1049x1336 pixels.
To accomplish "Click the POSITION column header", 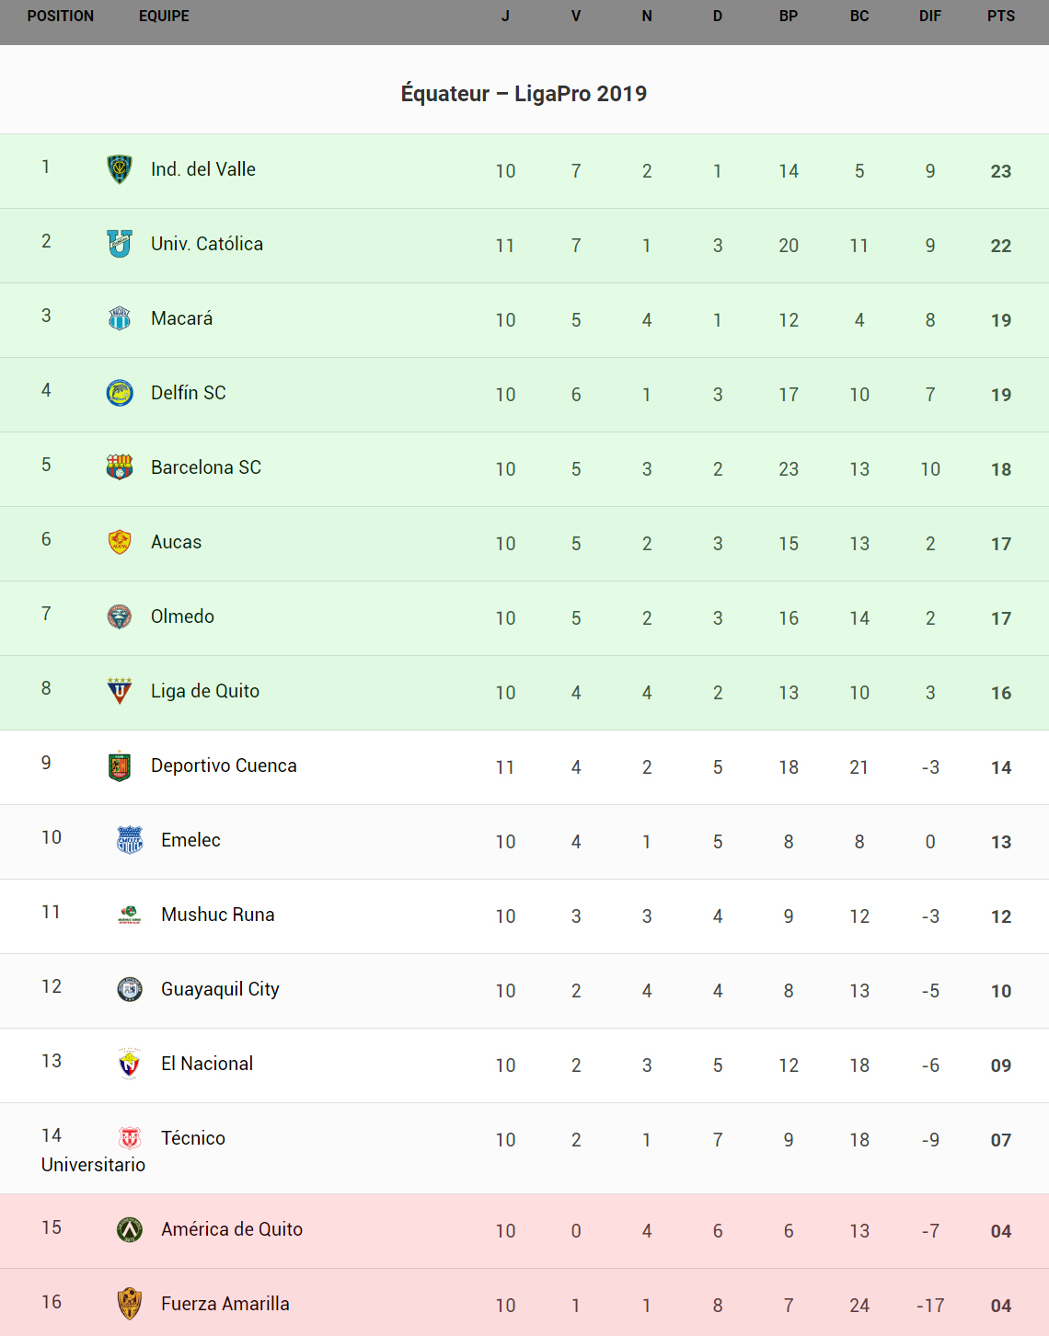I will pos(61,17).
